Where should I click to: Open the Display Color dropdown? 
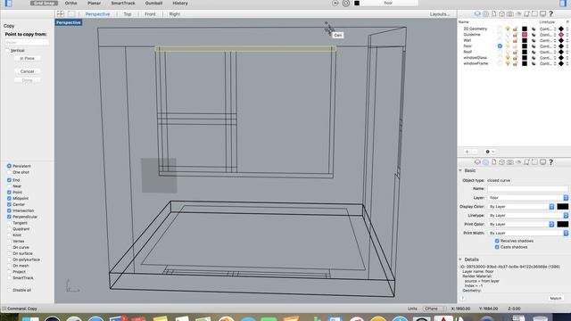coord(521,207)
